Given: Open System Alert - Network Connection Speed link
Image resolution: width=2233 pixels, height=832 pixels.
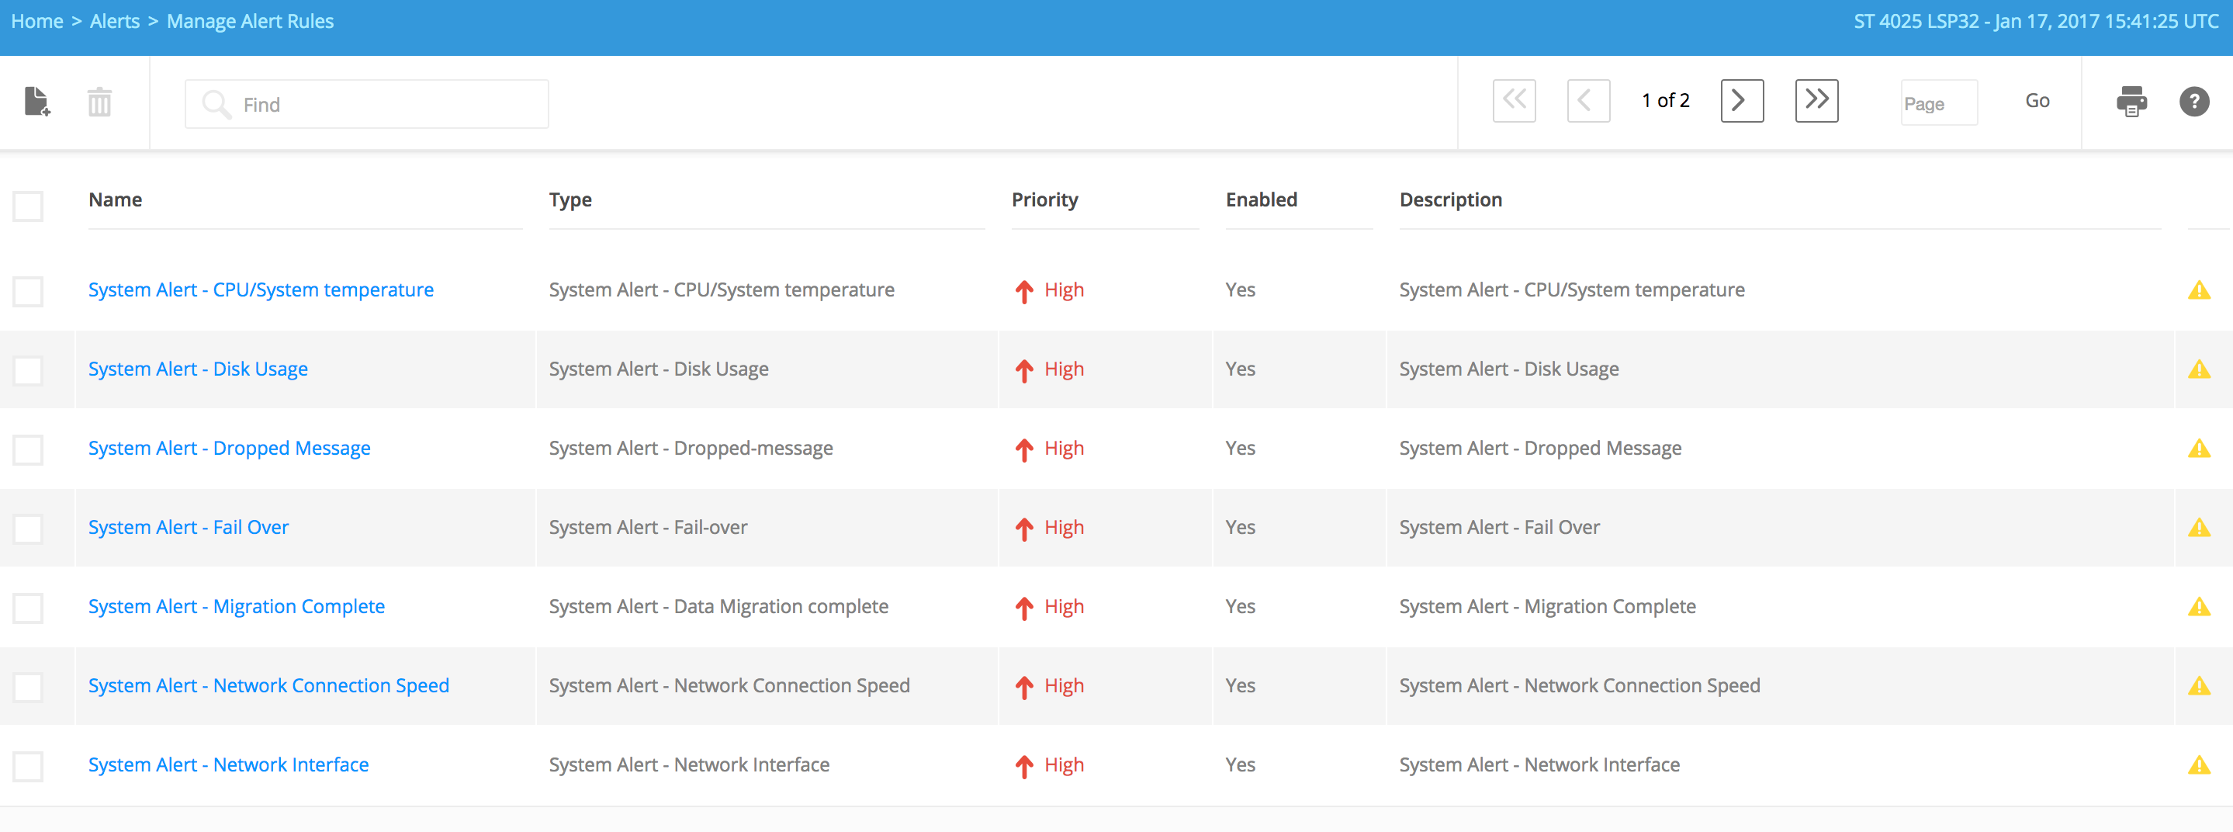Looking at the screenshot, I should pos(268,685).
